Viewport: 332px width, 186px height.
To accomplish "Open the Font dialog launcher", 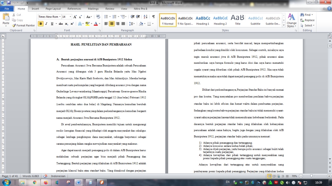I will coord(100,30).
